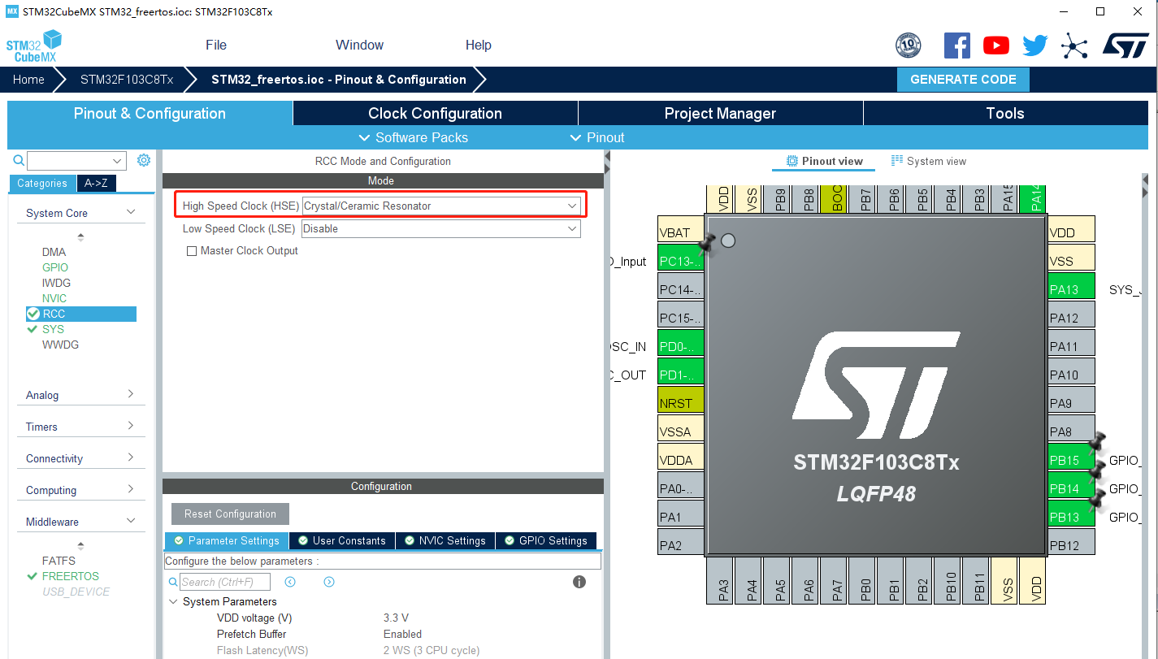Select FREERTOS under Middleware

point(71,576)
